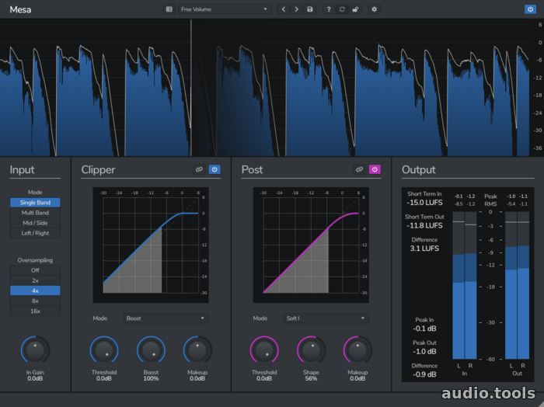The image size is (544, 407).
Task: Select Multi Band input mode
Action: pos(35,212)
